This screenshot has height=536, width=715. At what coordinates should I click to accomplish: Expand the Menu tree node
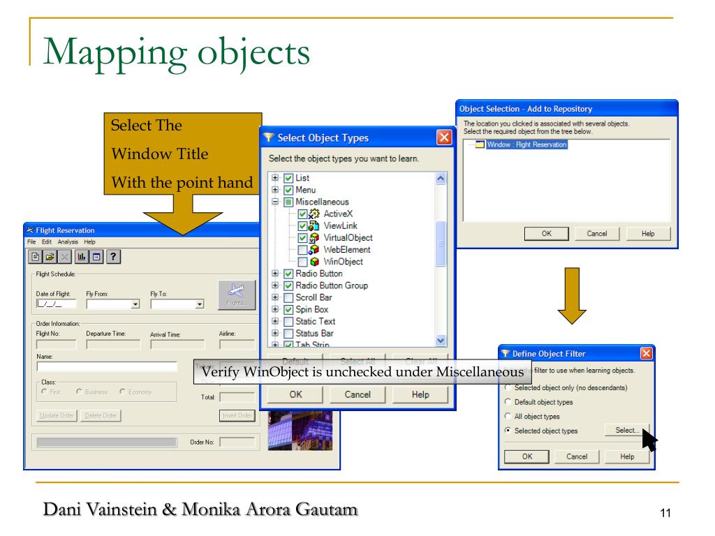pyautogui.click(x=275, y=190)
